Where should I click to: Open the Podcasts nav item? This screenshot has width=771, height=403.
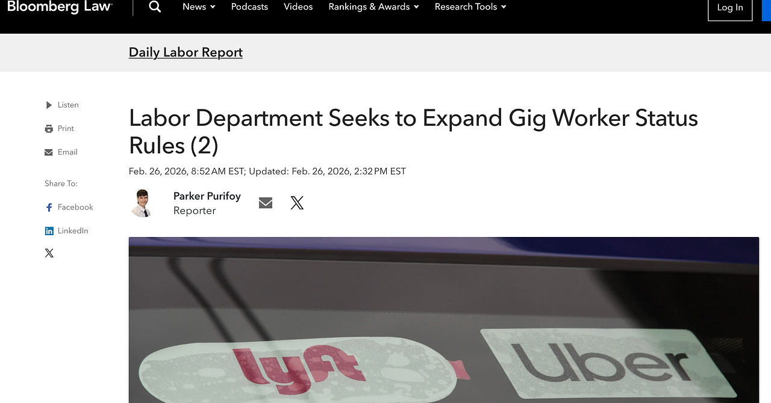pos(249,7)
